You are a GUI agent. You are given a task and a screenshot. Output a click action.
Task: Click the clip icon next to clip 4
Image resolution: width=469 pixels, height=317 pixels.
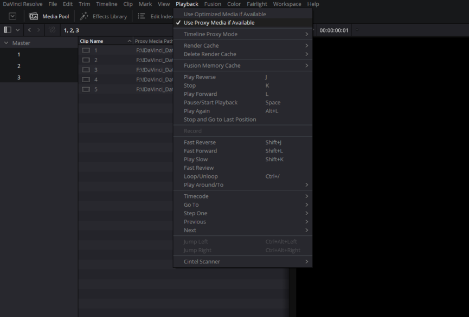(x=86, y=80)
